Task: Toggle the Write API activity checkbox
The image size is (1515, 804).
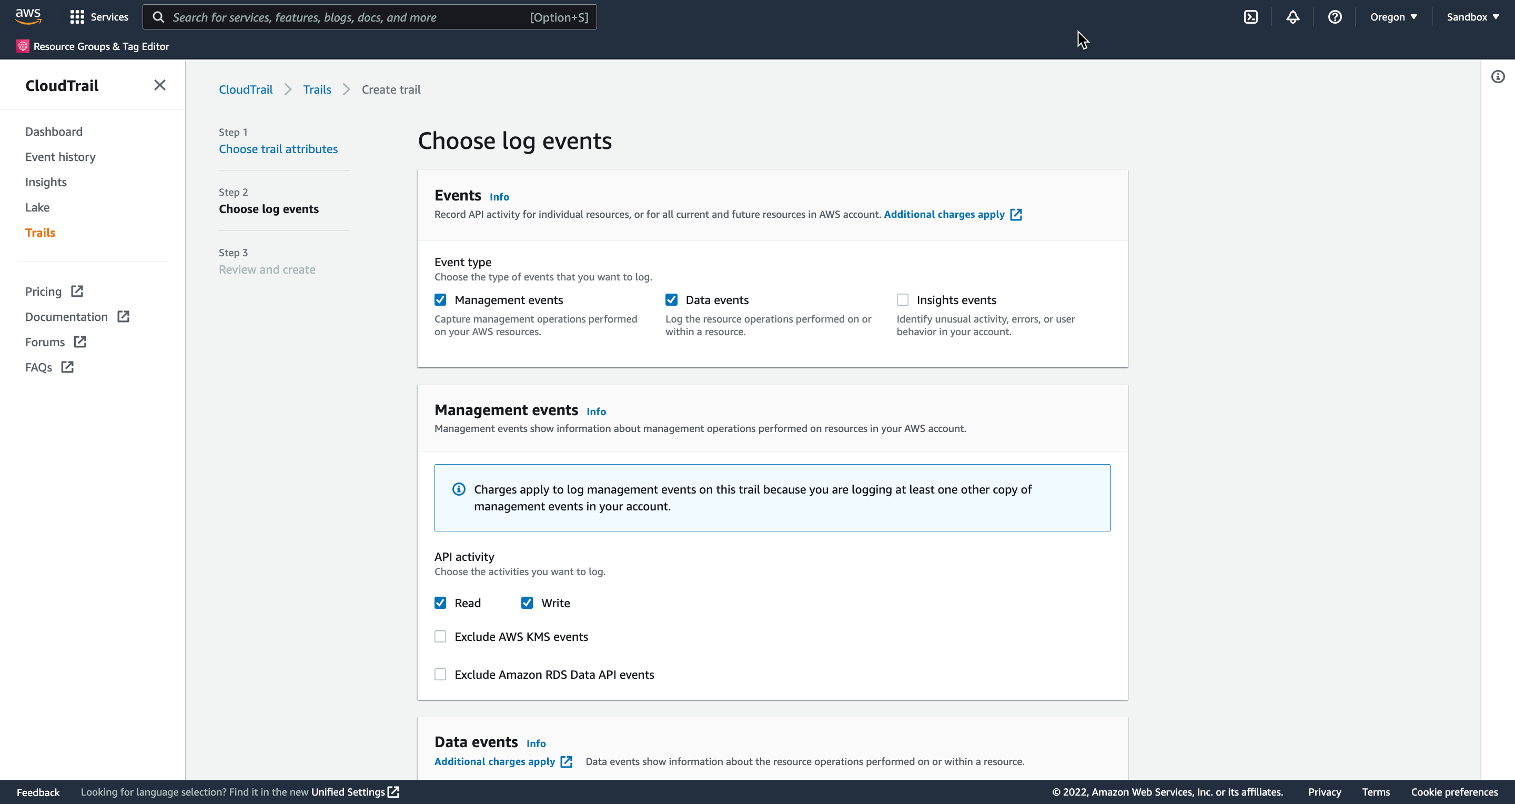Action: [527, 603]
